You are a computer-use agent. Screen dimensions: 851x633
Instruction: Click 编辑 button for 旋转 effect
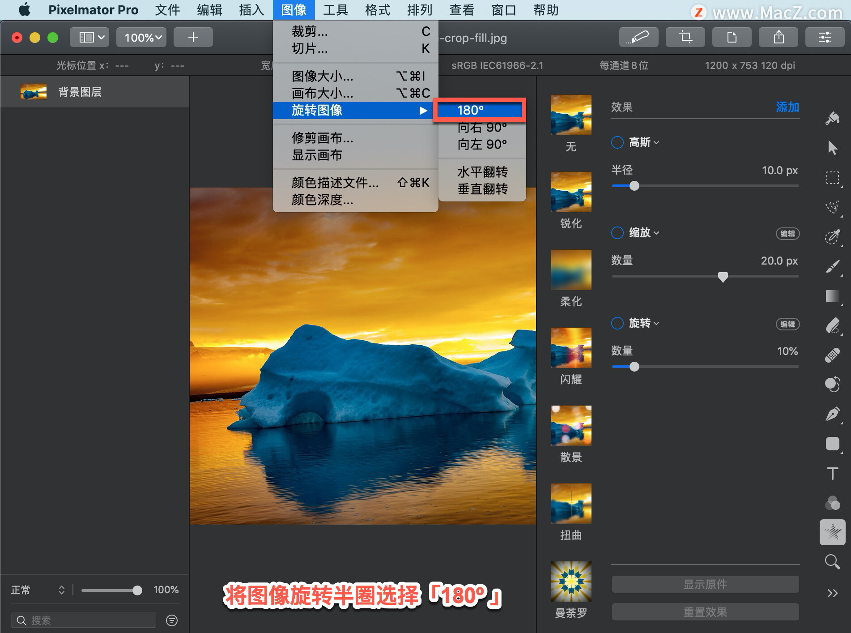787,324
